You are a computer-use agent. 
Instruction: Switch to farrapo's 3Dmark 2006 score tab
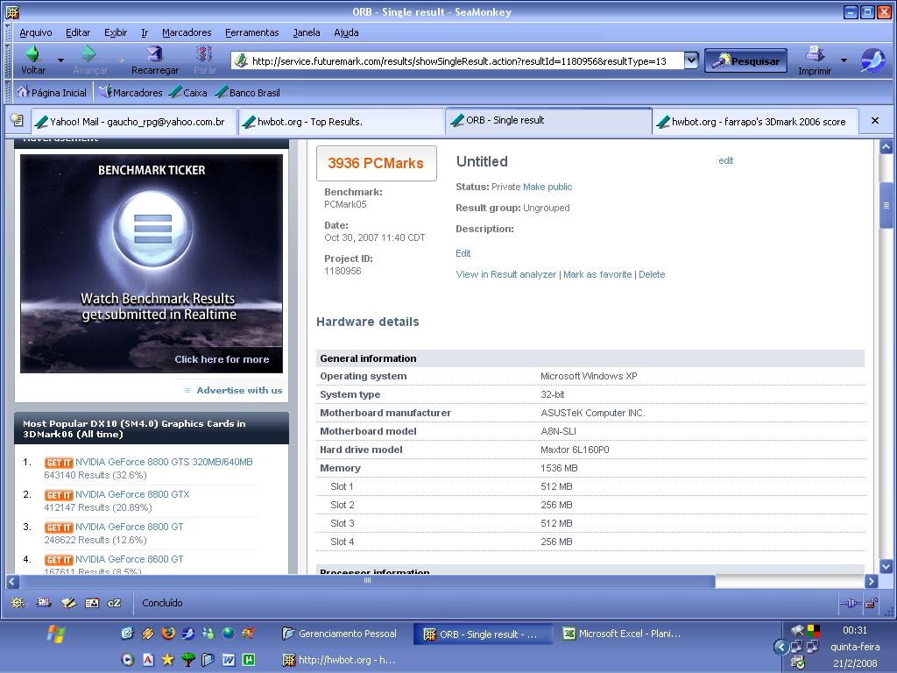coord(755,121)
